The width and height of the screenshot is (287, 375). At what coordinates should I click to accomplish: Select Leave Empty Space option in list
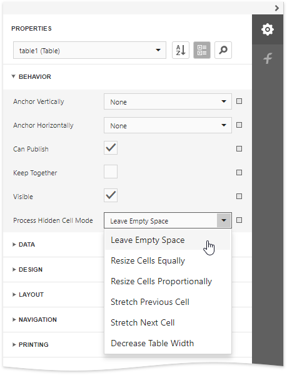pos(168,240)
